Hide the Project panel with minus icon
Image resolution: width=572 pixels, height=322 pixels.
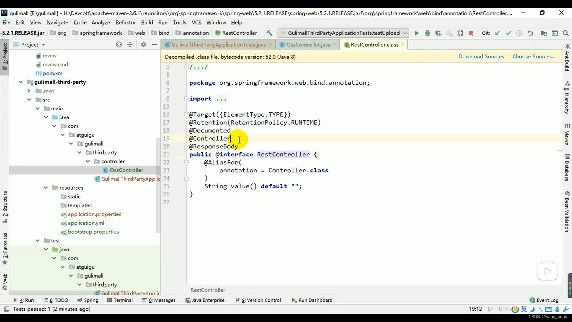154,44
